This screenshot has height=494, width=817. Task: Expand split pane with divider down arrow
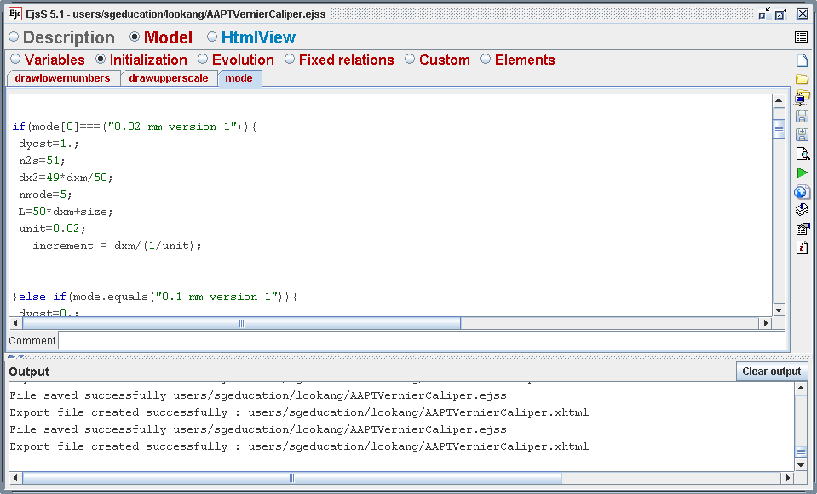[x=21, y=356]
